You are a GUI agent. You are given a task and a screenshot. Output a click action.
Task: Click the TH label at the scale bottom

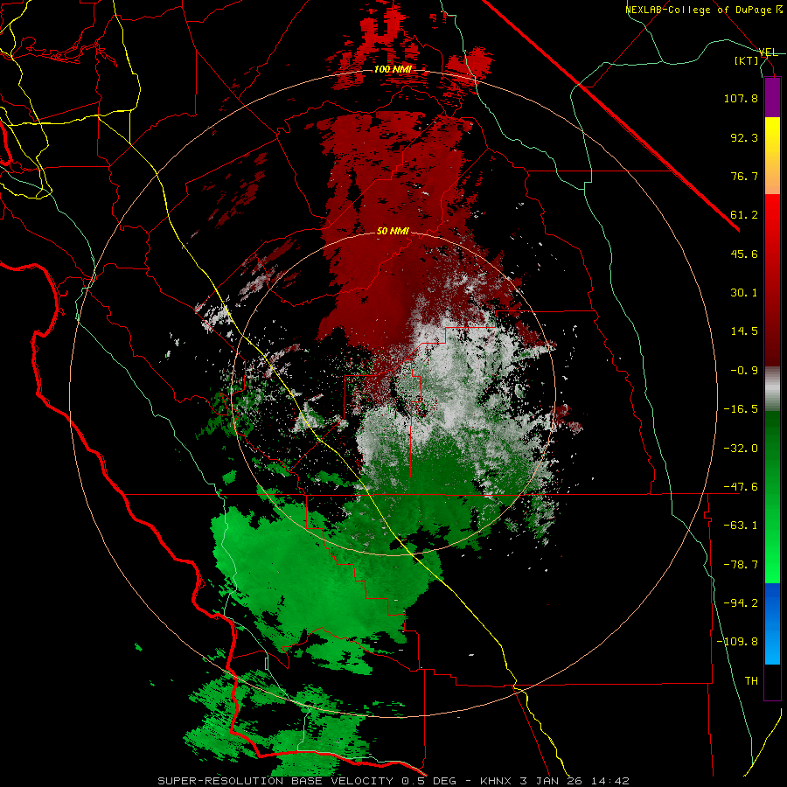pos(751,681)
